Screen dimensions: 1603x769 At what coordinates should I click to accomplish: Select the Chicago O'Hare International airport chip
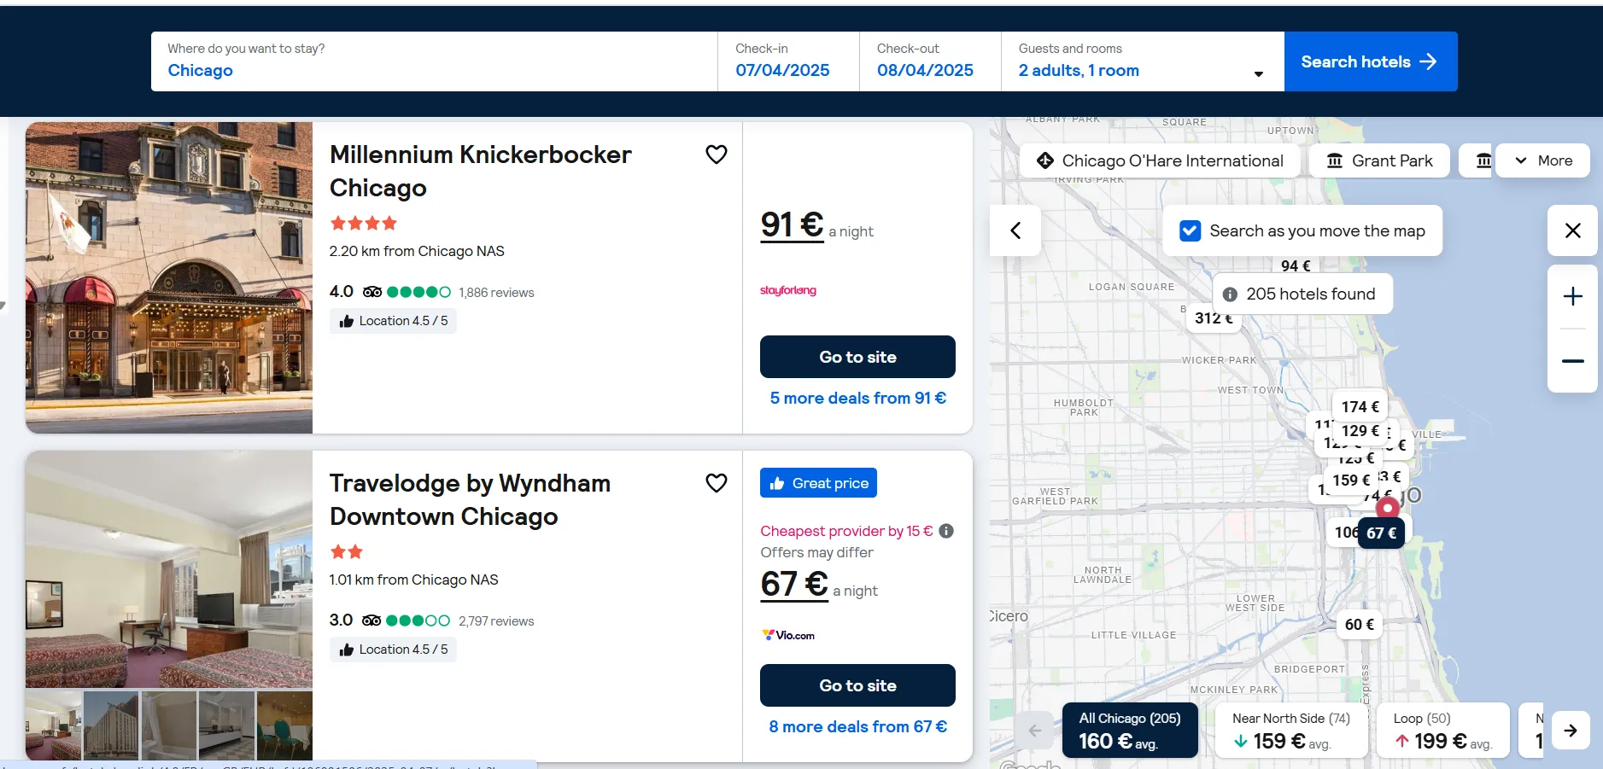click(1160, 160)
